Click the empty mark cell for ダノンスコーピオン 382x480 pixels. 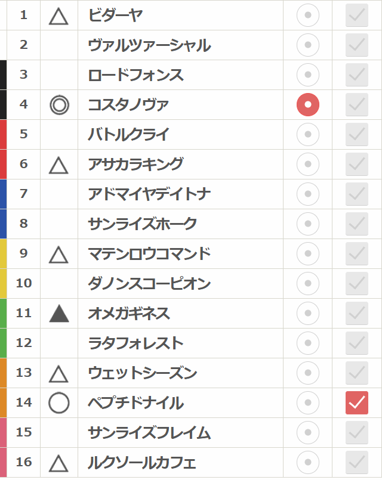(59, 284)
